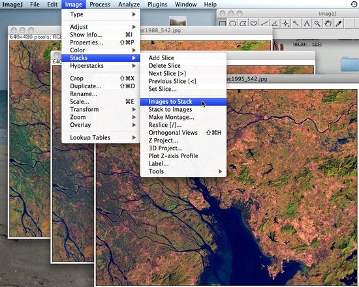Screen dimensions: 359x287
Task: Select the Text tool
Action: click(307, 24)
